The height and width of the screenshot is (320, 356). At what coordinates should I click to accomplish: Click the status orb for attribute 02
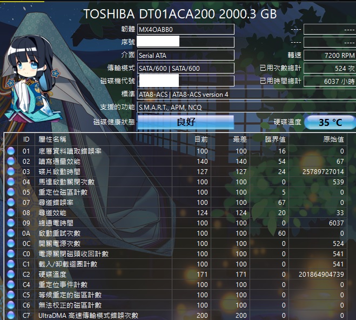tap(11, 161)
